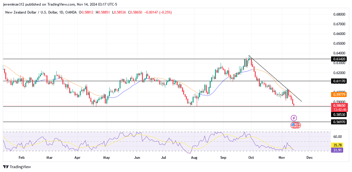Screen dimensions: 352x172
Task: Click the jereminze312 published header text
Action: [x=60, y=4]
